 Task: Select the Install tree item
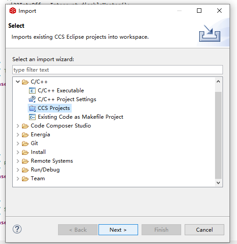point(38,152)
